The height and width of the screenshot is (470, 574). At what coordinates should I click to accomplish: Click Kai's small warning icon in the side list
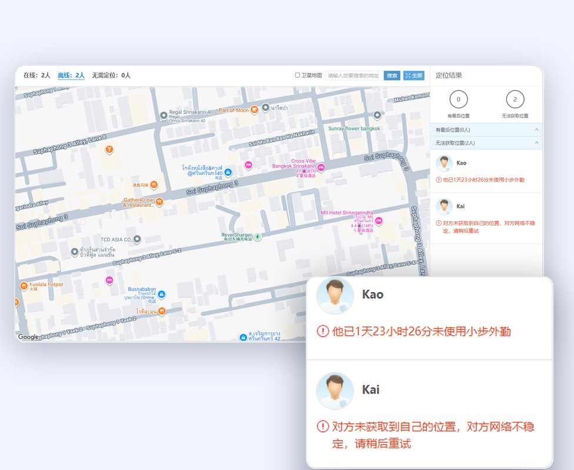pyautogui.click(x=439, y=223)
